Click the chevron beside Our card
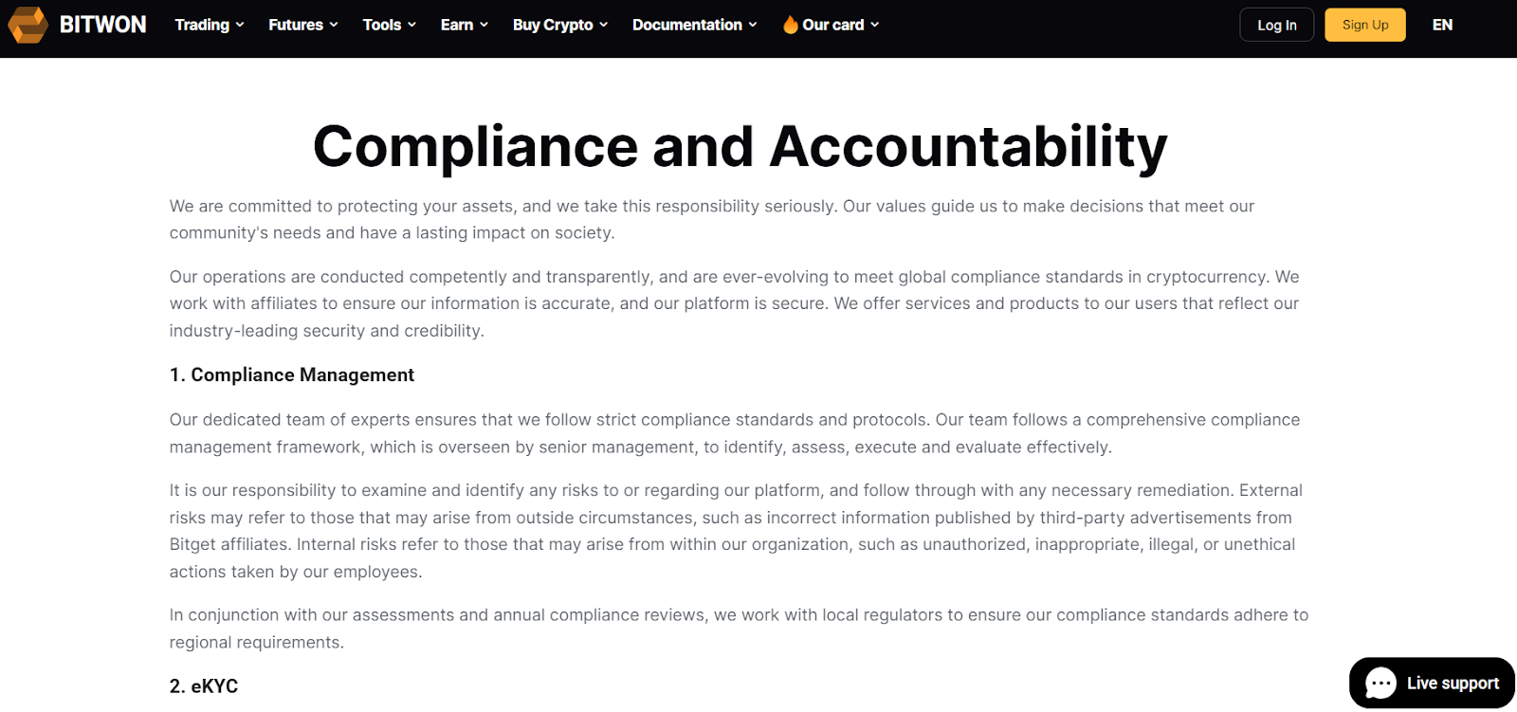Screen dimensions: 1517x712 pos(874,25)
